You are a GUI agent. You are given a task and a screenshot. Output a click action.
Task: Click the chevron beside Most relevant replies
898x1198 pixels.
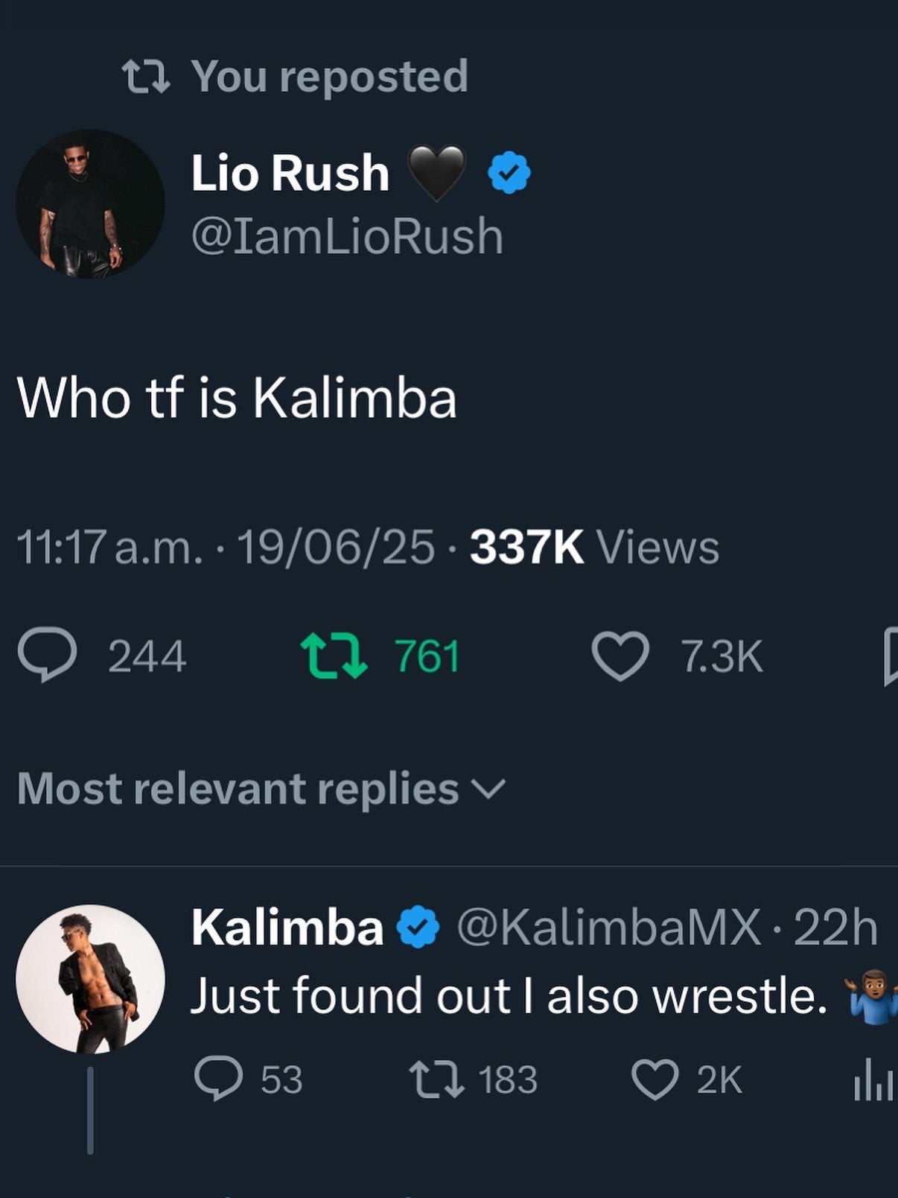pyautogui.click(x=488, y=788)
